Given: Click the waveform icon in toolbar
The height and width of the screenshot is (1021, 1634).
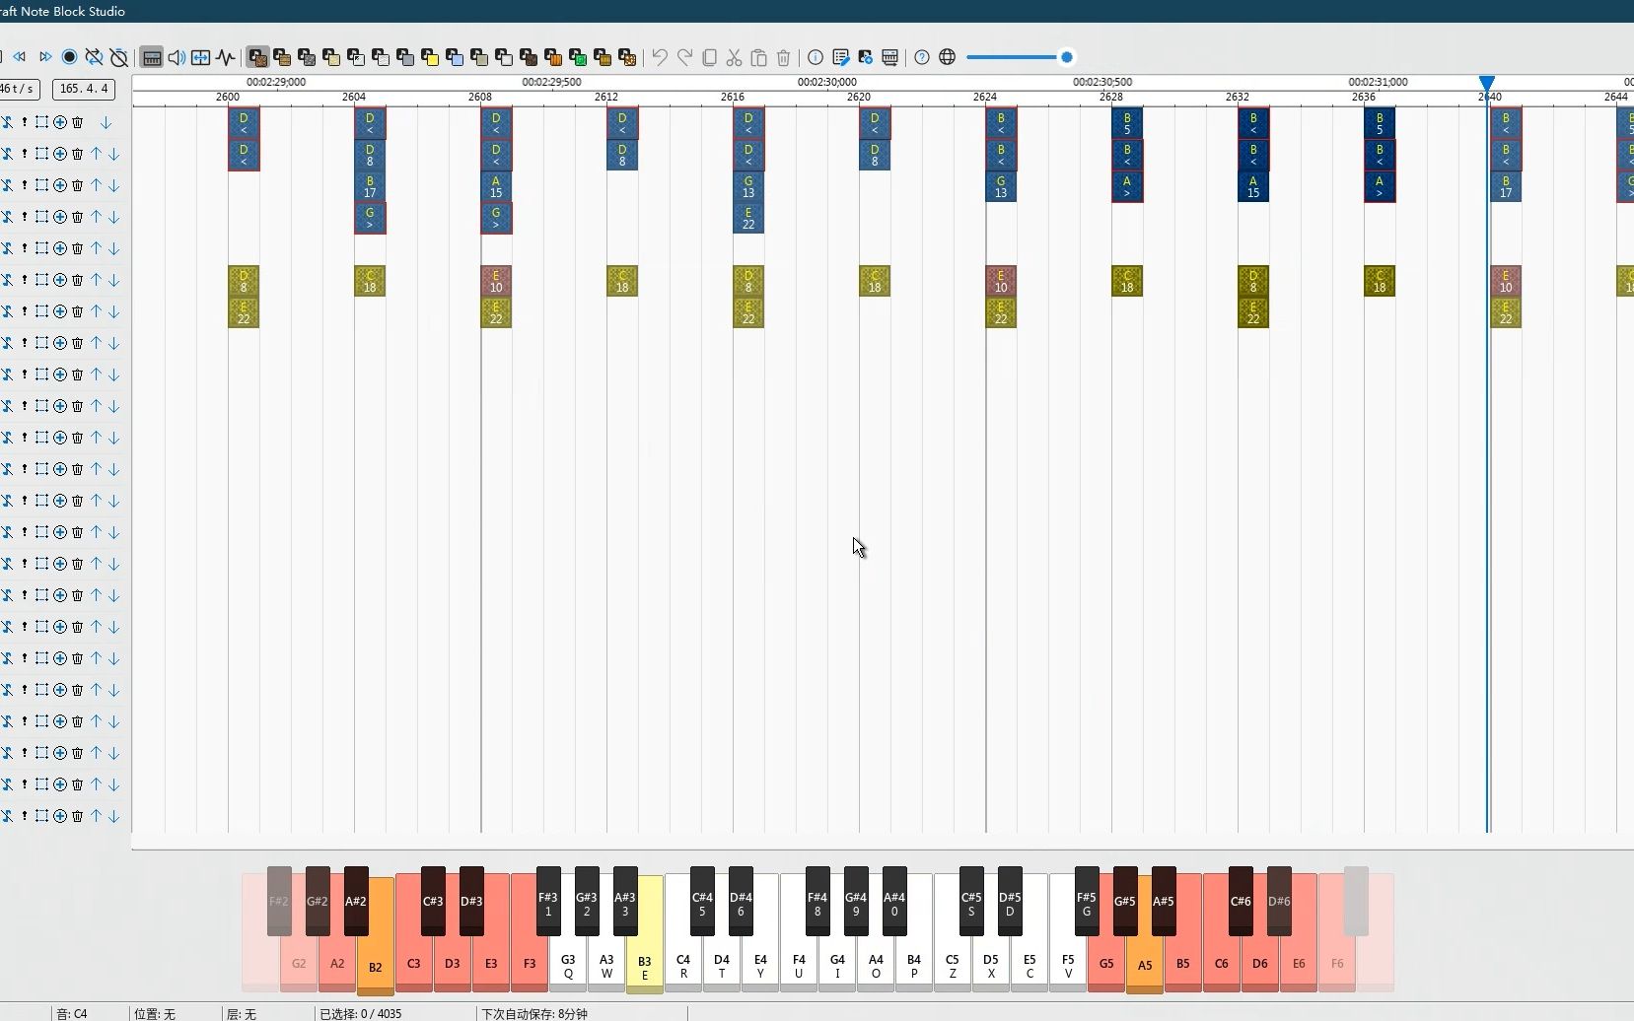Looking at the screenshot, I should 226,57.
